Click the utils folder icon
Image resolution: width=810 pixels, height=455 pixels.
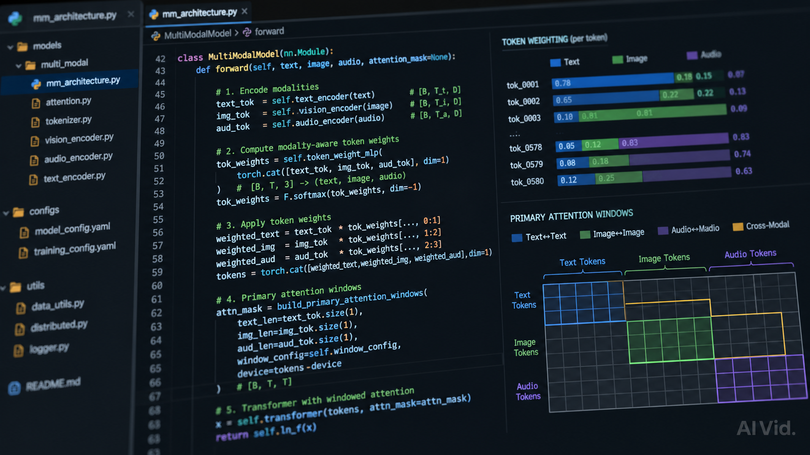(16, 287)
